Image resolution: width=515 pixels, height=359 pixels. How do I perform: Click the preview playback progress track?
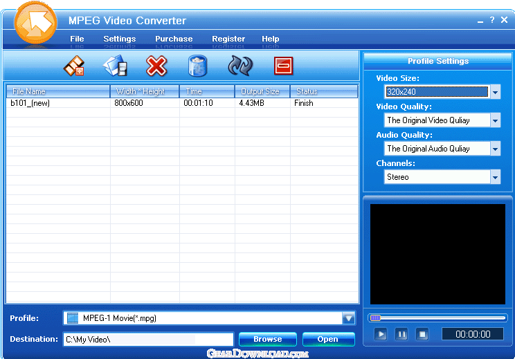click(437, 317)
